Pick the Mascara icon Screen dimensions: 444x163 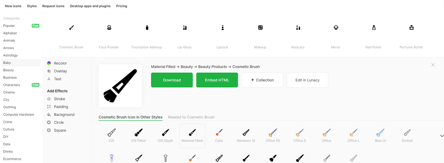(298, 28)
